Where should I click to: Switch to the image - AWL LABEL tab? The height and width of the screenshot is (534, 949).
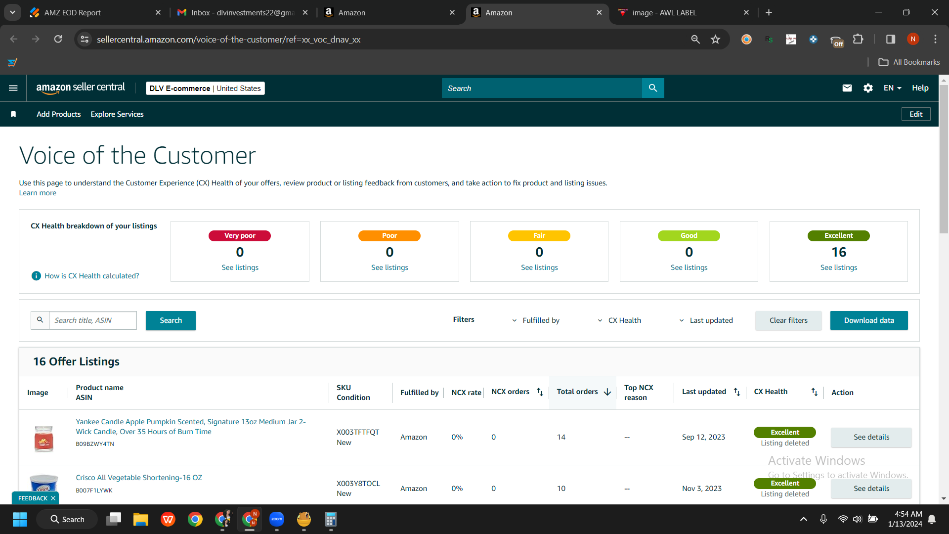(684, 12)
